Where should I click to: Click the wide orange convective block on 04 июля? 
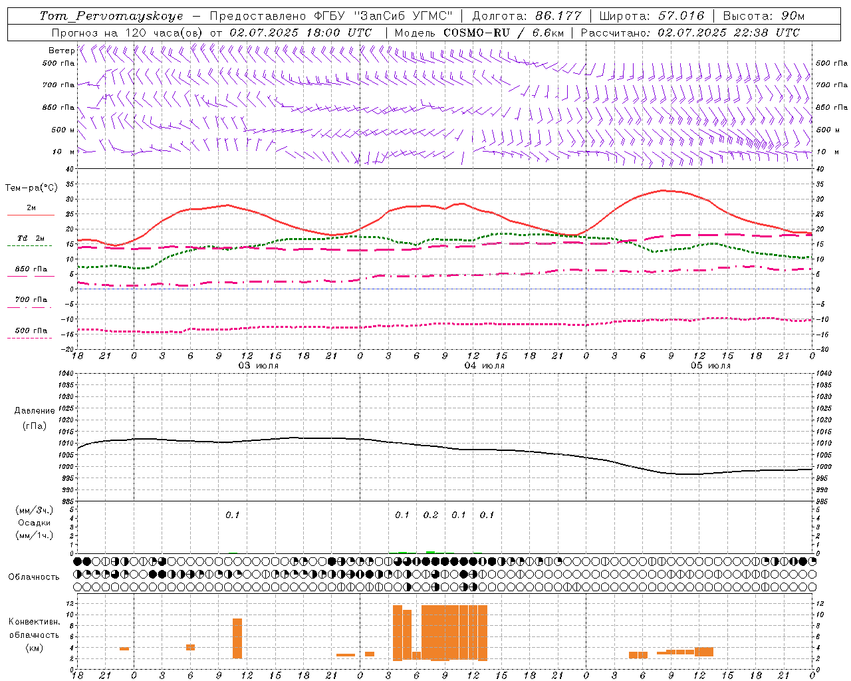(x=454, y=632)
